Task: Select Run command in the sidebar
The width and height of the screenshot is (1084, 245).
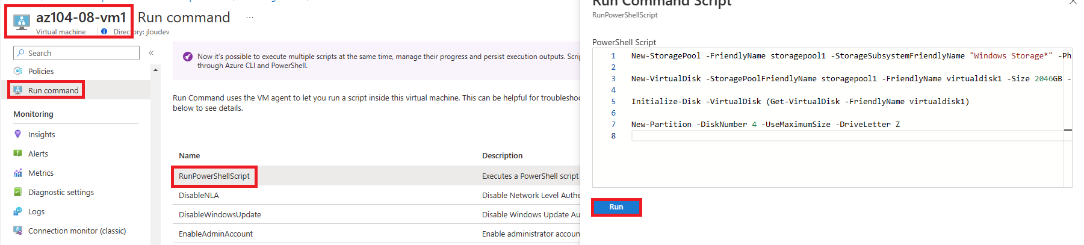Action: click(x=53, y=90)
